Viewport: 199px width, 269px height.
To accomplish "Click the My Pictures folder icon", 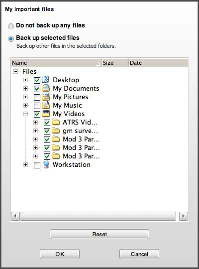I will point(46,97).
